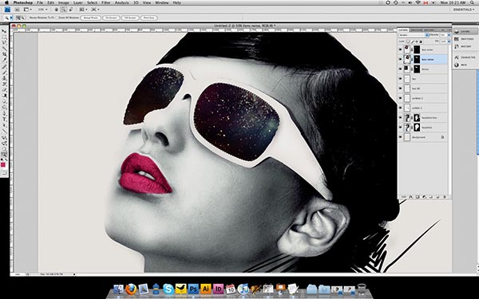479x299 pixels.
Task: Select the Hand tool in application bar
Action: pyautogui.click(x=57, y=10)
